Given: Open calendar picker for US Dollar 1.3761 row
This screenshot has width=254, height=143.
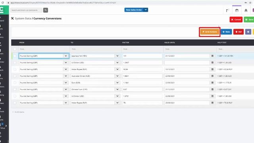Looking at the screenshot, I should pyautogui.click(x=212, y=96).
